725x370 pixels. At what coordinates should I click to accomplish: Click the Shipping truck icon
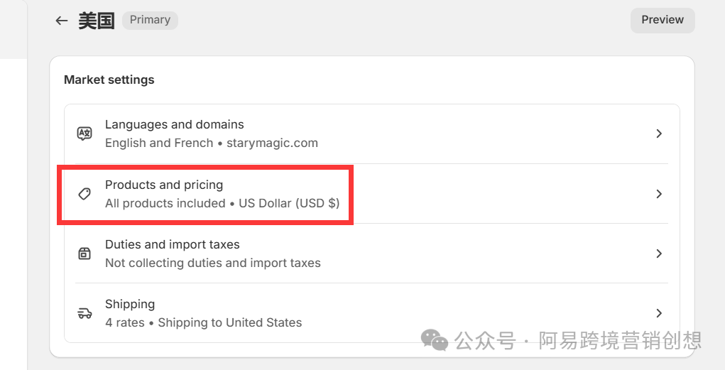click(85, 313)
